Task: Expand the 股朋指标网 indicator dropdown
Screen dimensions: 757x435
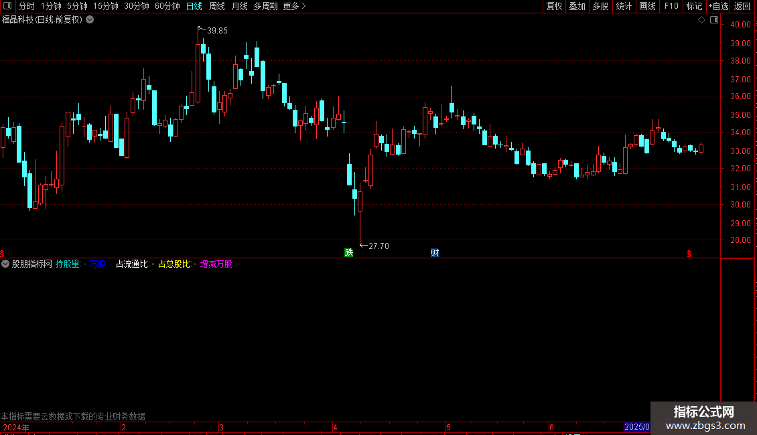Action: click(x=5, y=264)
